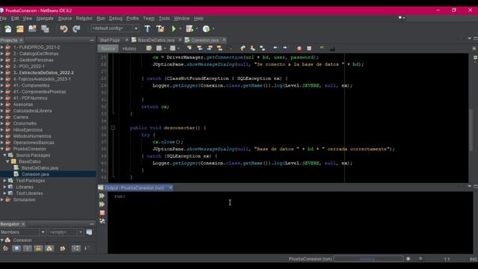Click the Build Project hammer icon
This screenshot has width=478, height=269.
(x=147, y=28)
